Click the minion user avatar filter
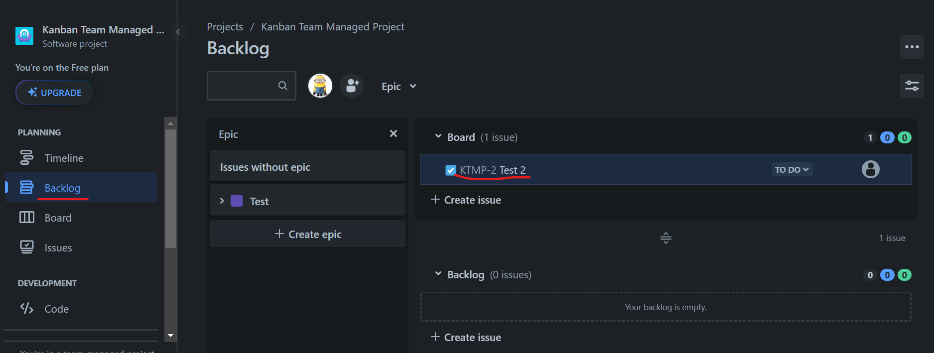 [x=320, y=86]
